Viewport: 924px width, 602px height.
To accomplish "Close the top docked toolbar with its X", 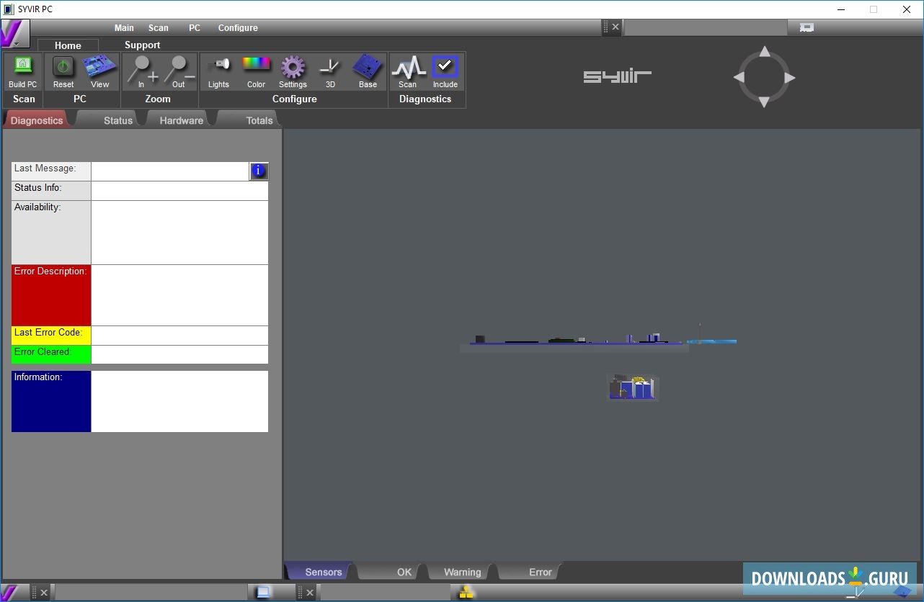I will point(615,27).
